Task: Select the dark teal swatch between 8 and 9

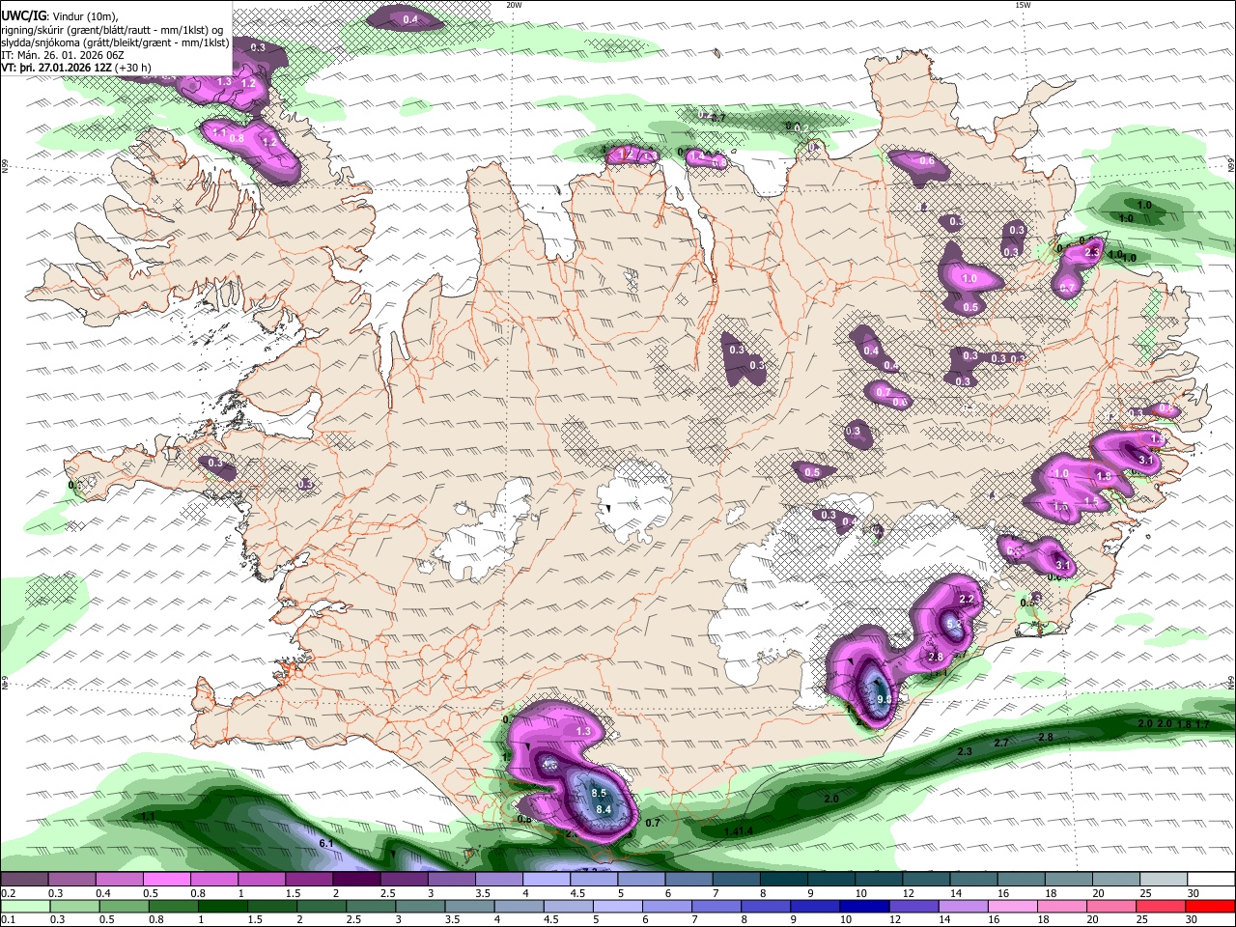Action: tap(784, 880)
